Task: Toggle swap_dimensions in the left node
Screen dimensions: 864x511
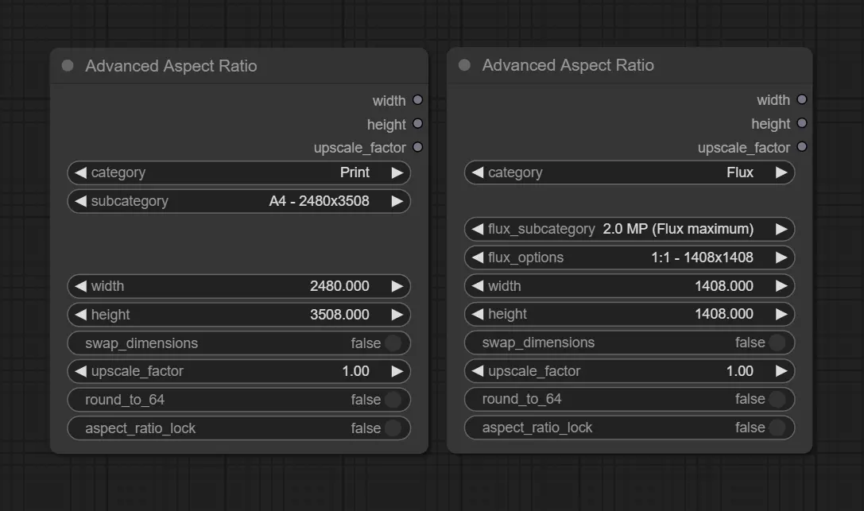Action: (x=393, y=343)
